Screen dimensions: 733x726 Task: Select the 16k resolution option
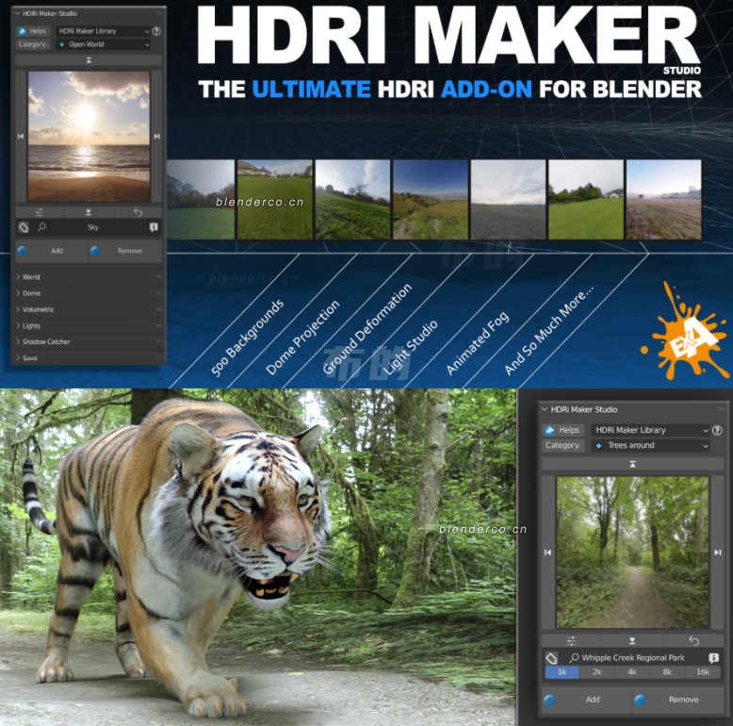pos(703,672)
